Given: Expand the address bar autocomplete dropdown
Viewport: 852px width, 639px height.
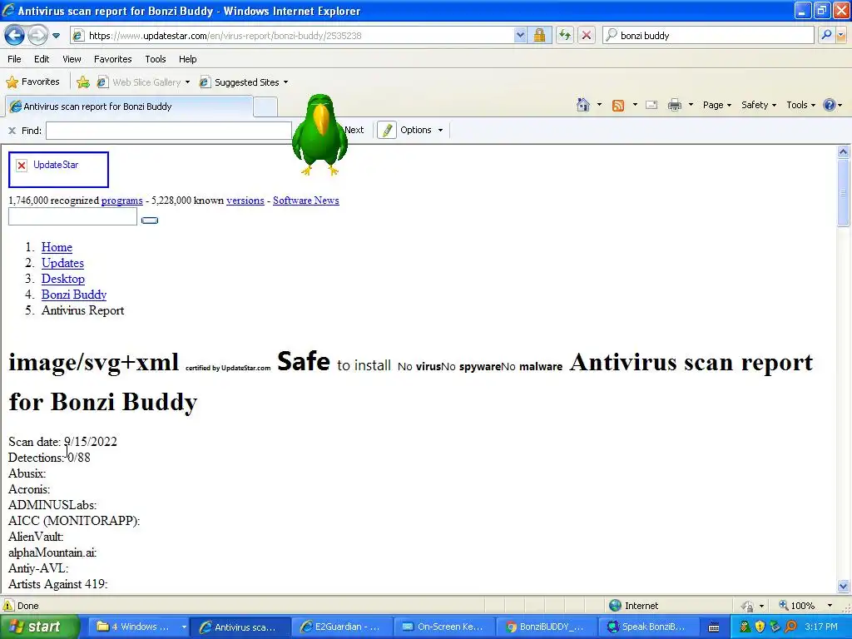Looking at the screenshot, I should (x=520, y=36).
